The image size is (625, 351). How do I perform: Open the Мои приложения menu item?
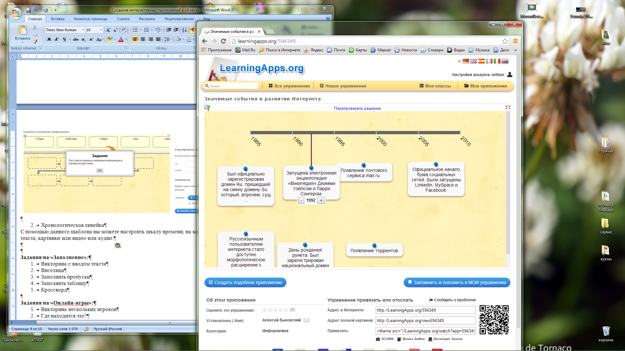[485, 86]
